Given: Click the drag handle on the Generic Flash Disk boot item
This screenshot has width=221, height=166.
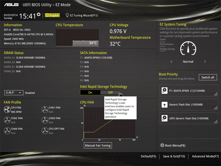Looking at the screenshot, I should [x=215, y=108].
